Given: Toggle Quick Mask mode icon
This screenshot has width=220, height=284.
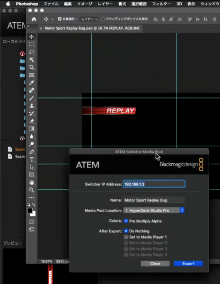Looking at the screenshot, I should click(32, 222).
